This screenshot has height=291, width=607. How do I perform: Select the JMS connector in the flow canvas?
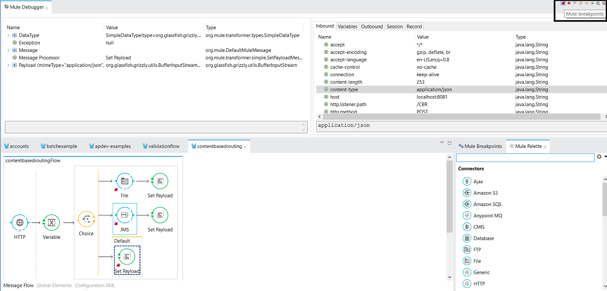click(x=125, y=215)
